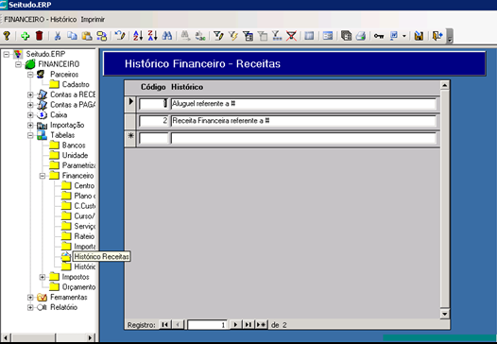
Task: Expand the Contas a PAGAR node
Action: pos(30,105)
